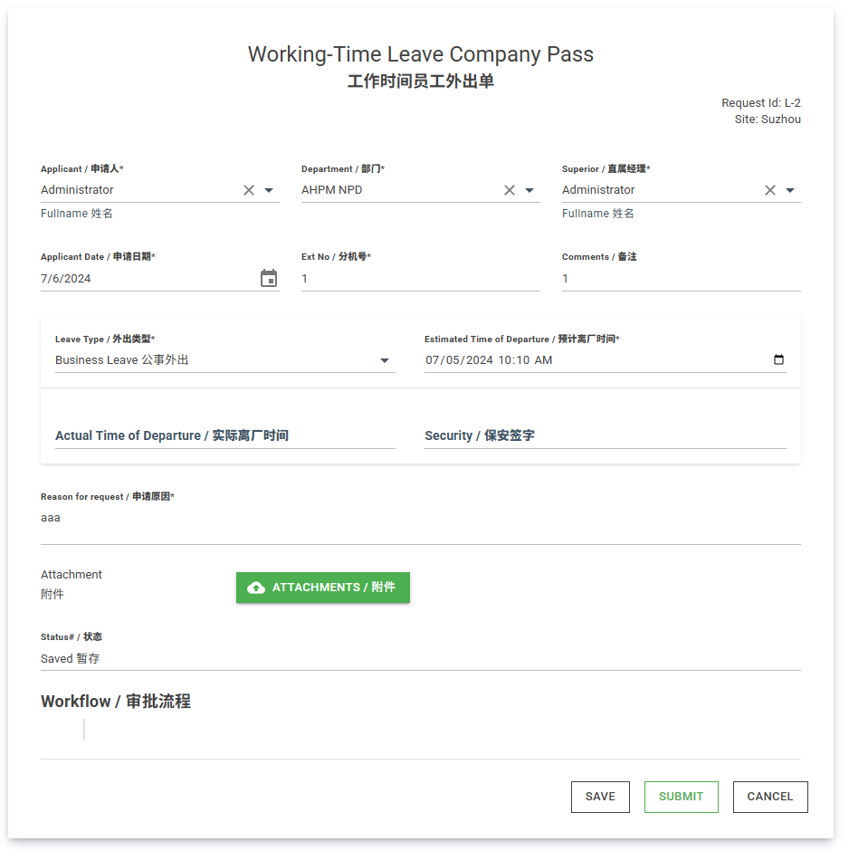This screenshot has height=851, width=849.
Task: Select the Actual Time of Departure field
Action: pyautogui.click(x=224, y=435)
